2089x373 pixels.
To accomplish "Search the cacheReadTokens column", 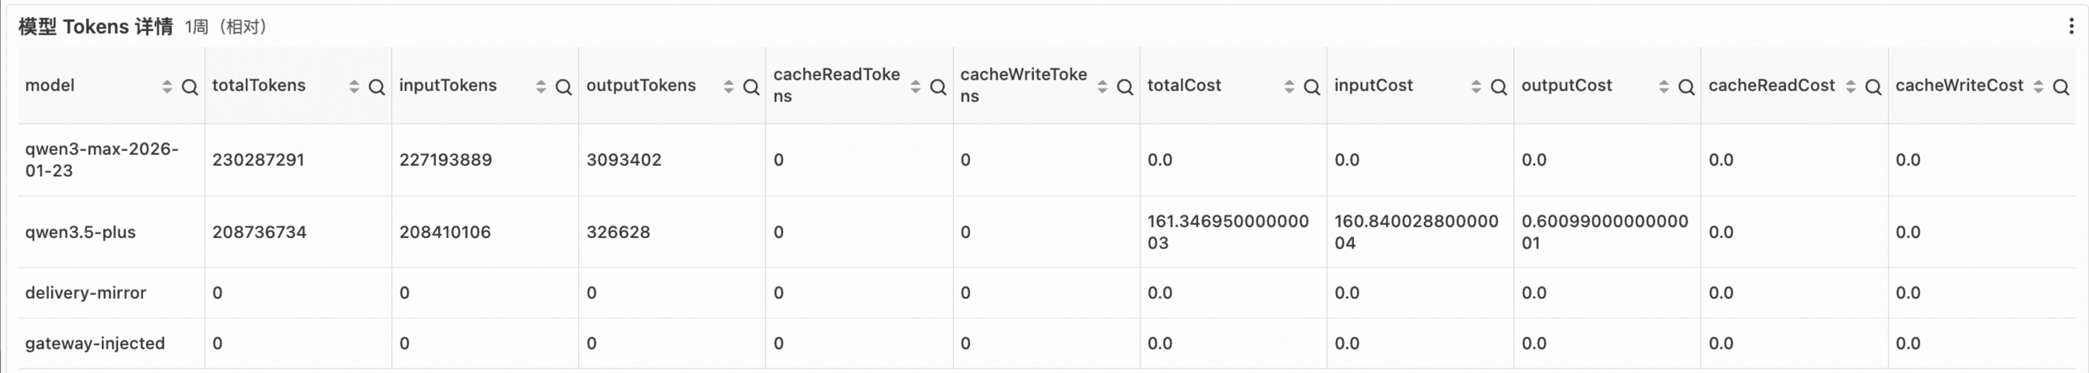I will pos(938,88).
